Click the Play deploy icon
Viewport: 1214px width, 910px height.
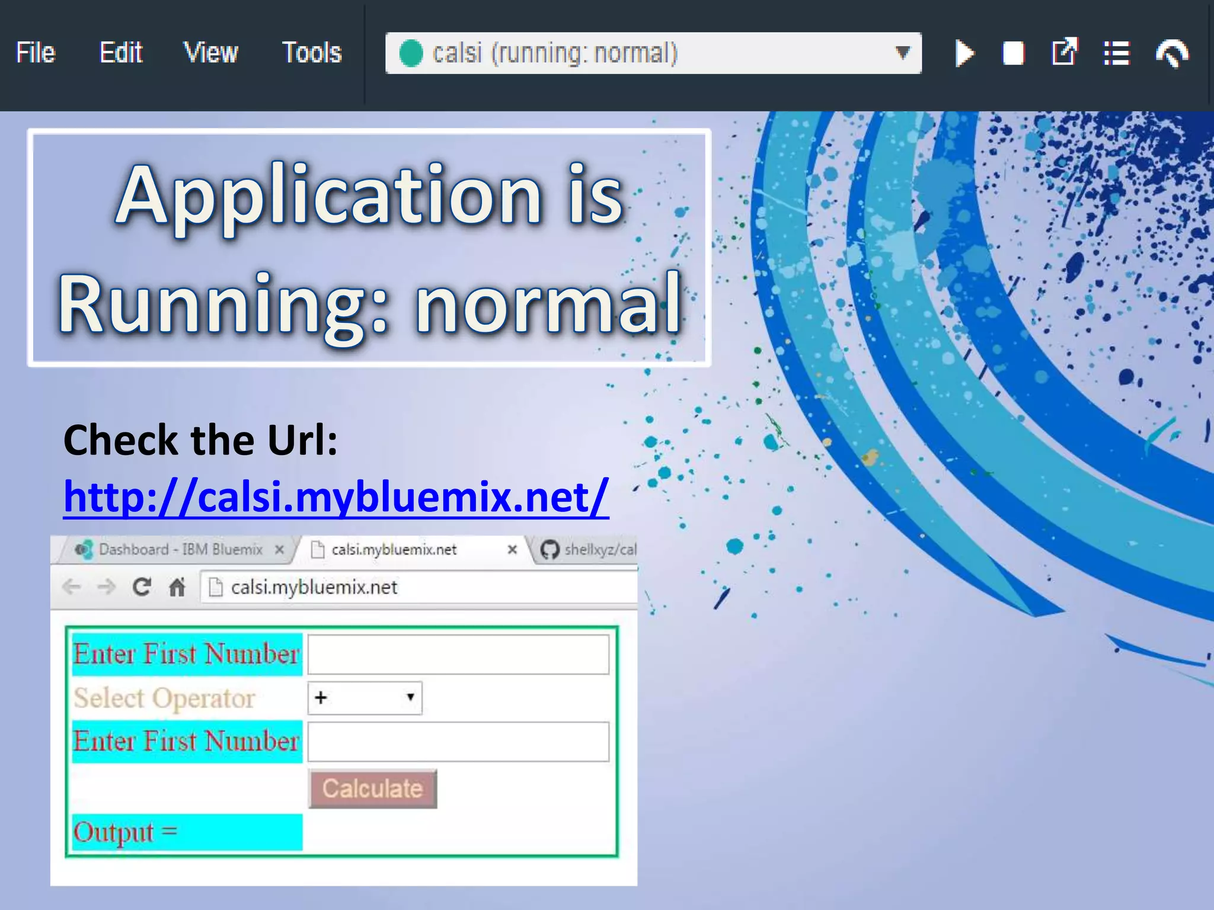click(x=964, y=53)
